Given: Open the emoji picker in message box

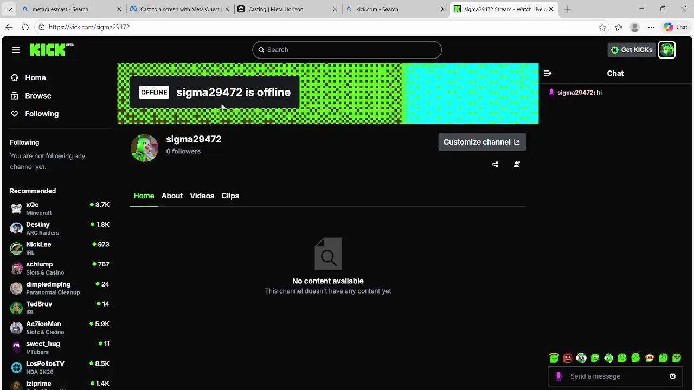Looking at the screenshot, I should tap(672, 376).
